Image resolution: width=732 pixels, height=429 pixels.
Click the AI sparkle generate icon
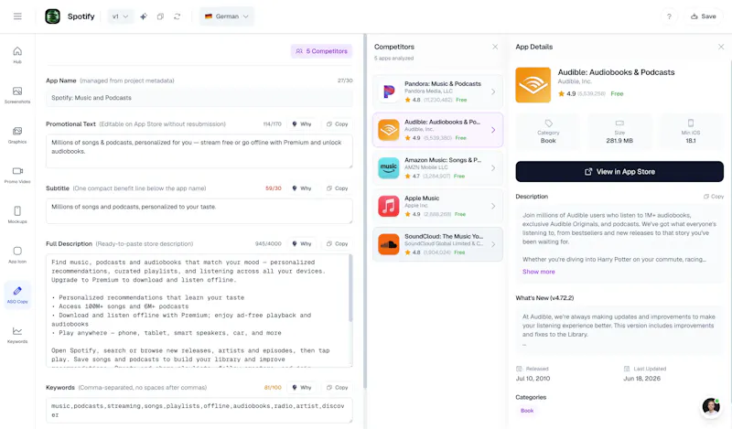coord(144,16)
